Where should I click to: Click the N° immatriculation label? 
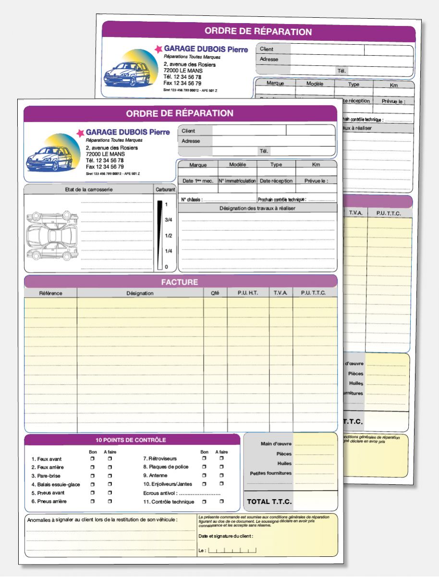coord(237,181)
